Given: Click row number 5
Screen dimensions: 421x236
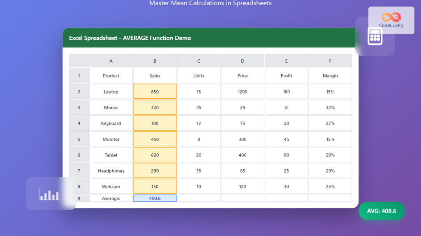Looking at the screenshot, I should 79,139.
